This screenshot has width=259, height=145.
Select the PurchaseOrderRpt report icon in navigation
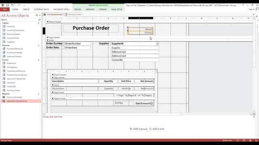tap(4, 97)
